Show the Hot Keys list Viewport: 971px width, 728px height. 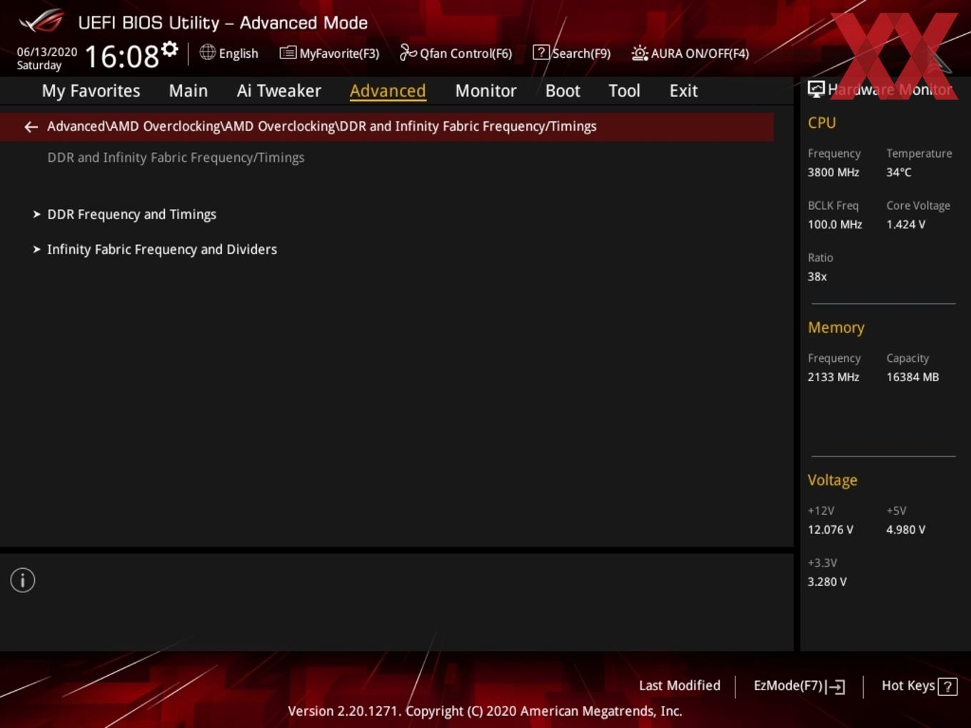point(908,686)
